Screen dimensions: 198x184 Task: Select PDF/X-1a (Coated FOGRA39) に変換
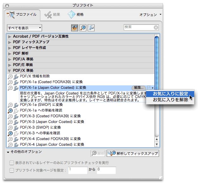51,82
